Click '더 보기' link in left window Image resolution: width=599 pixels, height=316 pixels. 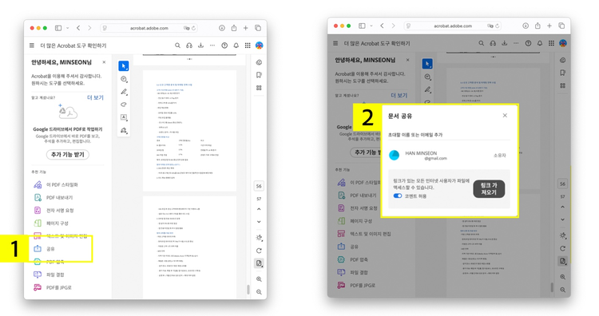tap(95, 97)
